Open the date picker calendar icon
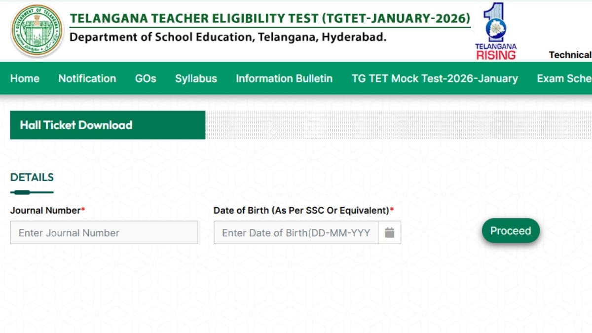This screenshot has height=333, width=592. click(x=390, y=232)
